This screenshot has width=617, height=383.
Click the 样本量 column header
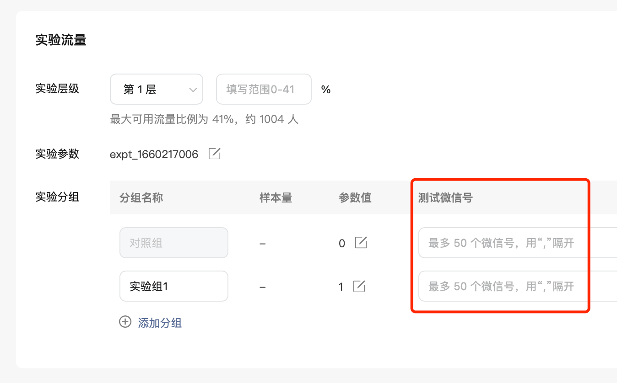pyautogui.click(x=276, y=197)
